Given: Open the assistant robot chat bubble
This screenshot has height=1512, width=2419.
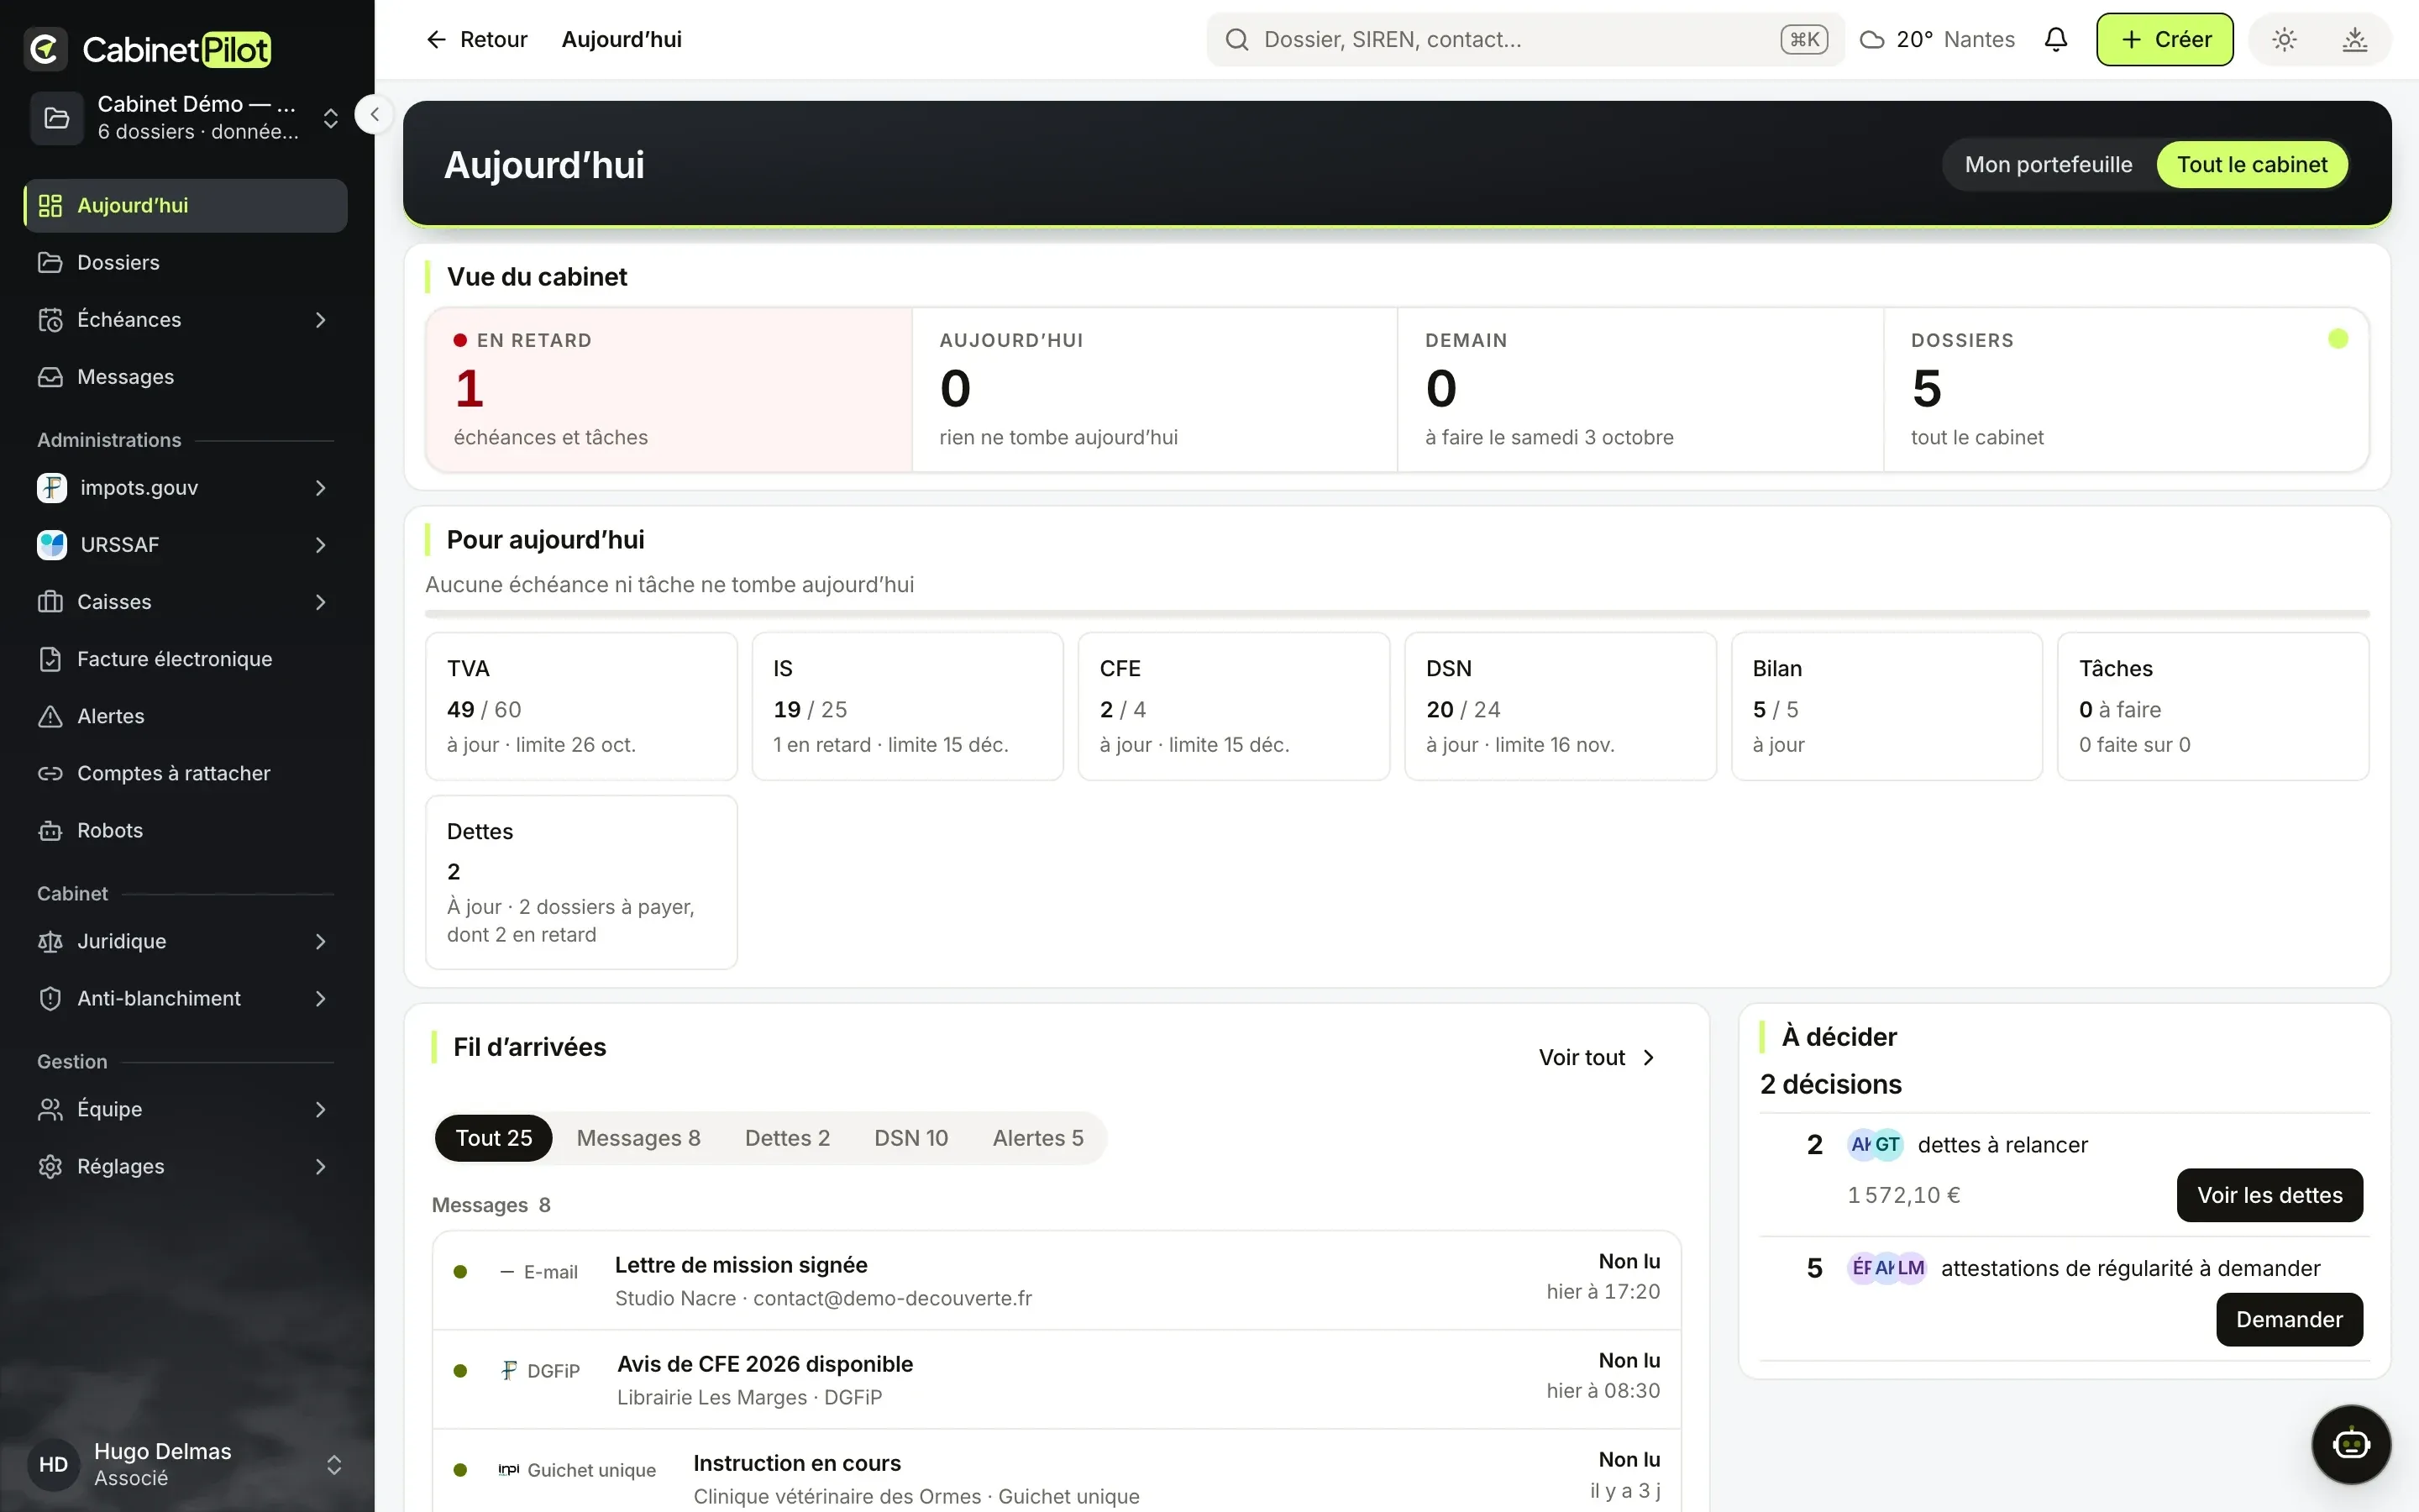Looking at the screenshot, I should point(2351,1444).
